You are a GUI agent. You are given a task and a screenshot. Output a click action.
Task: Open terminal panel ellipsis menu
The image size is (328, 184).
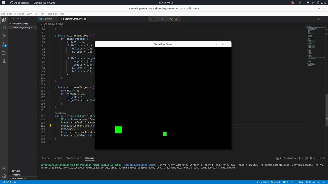(315, 158)
